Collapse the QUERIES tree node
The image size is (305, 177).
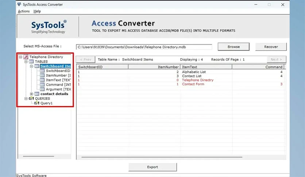click(x=26, y=99)
